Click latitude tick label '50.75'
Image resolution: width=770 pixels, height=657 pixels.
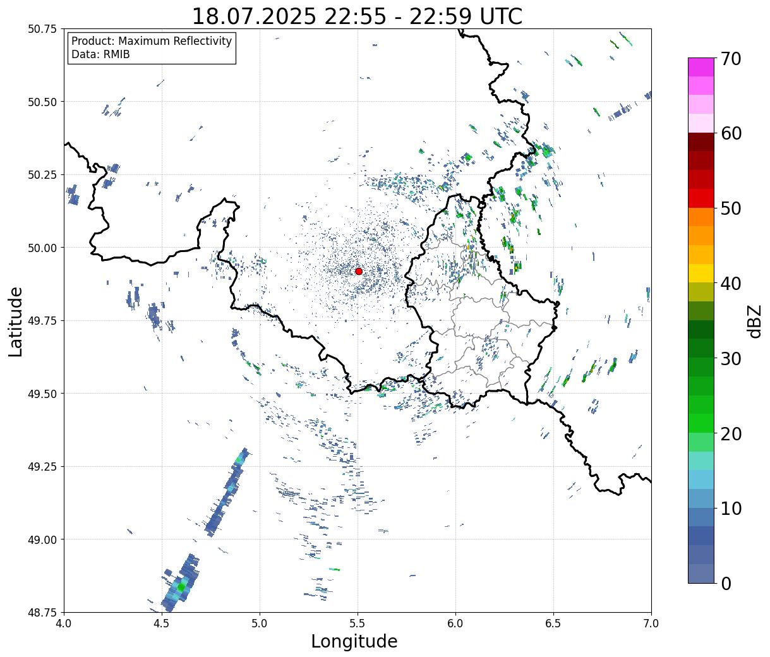coord(42,29)
